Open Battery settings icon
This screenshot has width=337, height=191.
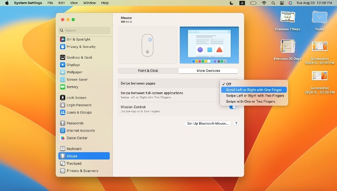(x=63, y=87)
